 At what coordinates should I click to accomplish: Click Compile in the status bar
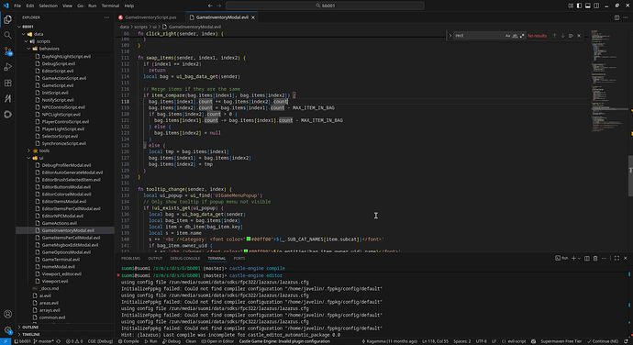point(128,341)
